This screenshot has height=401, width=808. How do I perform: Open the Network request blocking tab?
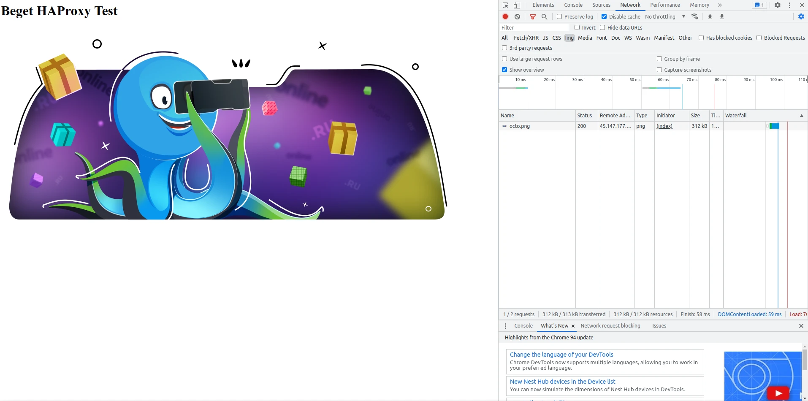pyautogui.click(x=610, y=326)
